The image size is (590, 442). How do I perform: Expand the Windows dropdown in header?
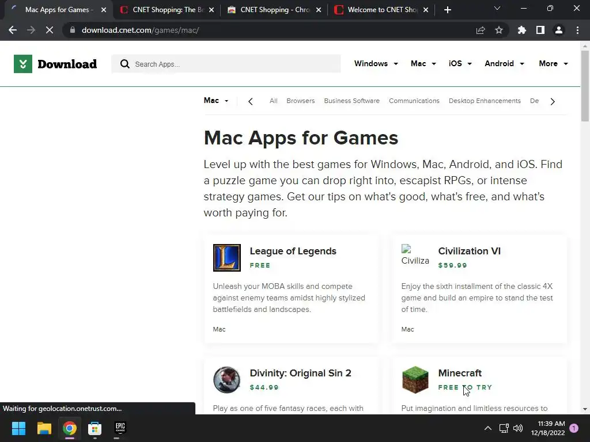(x=376, y=63)
